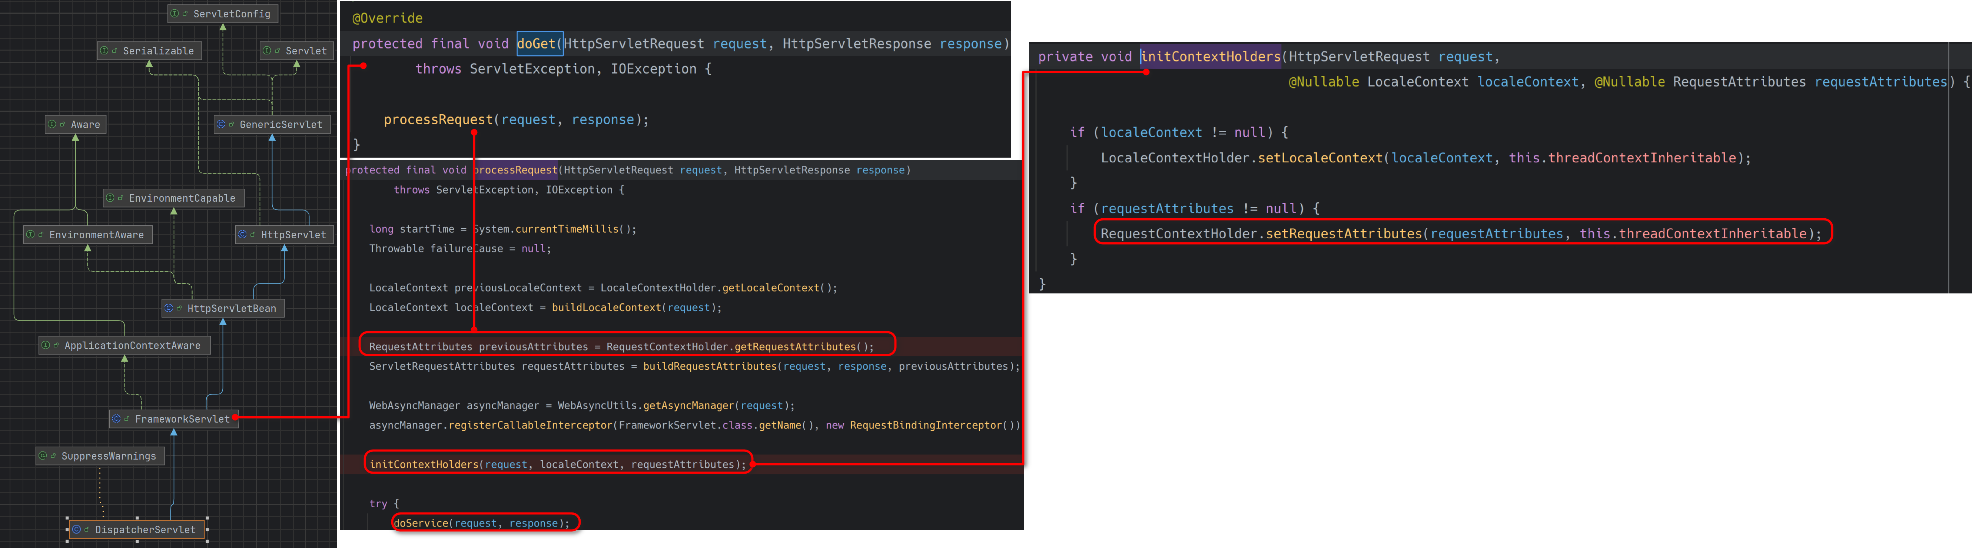
Task: Select the SuppressWarnings label in diagram
Action: click(109, 455)
